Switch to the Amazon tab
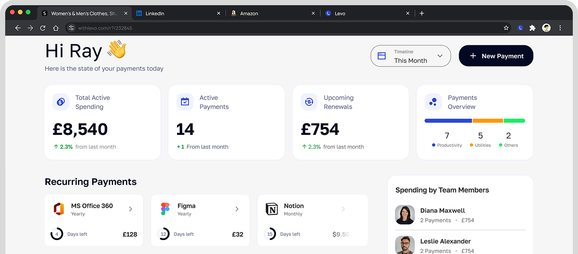The height and width of the screenshot is (254, 578). coord(273,13)
